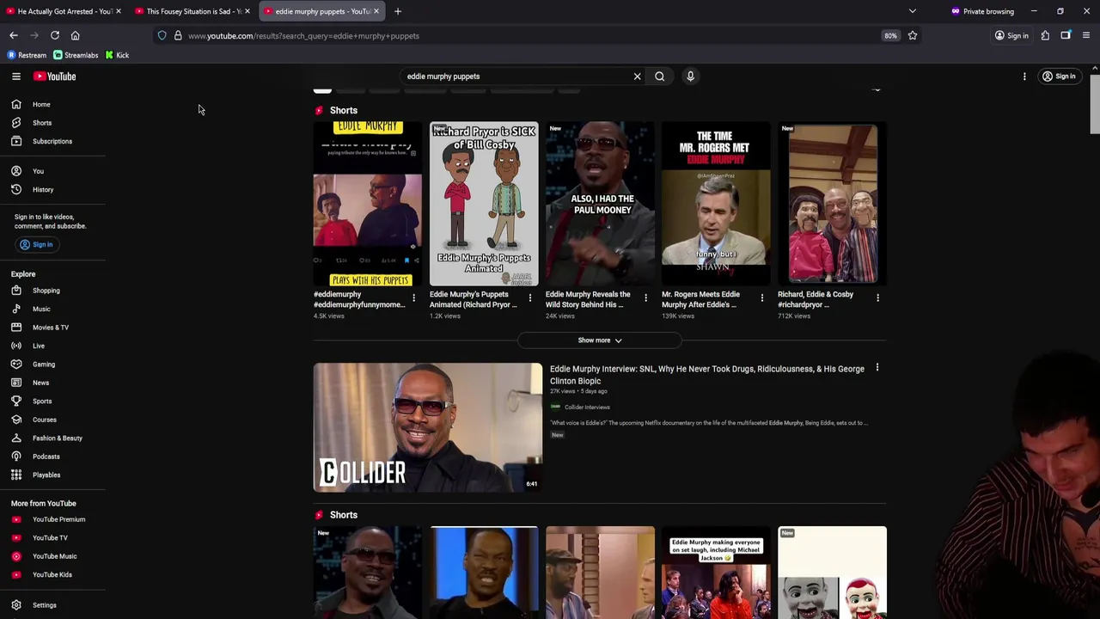Click Sign in button in sidebar
1100x619 pixels.
[x=37, y=245]
